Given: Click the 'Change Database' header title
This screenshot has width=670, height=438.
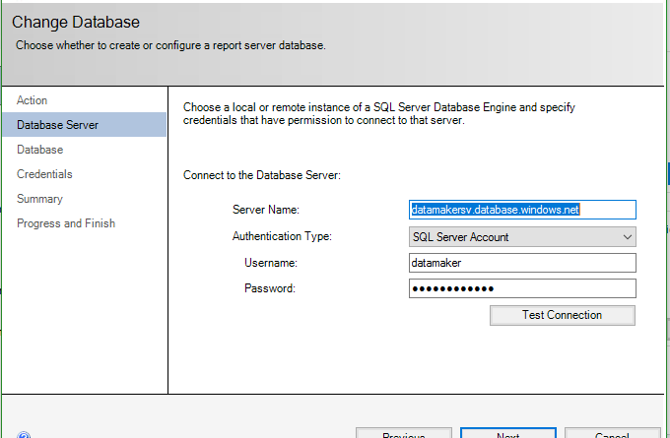Looking at the screenshot, I should [76, 22].
